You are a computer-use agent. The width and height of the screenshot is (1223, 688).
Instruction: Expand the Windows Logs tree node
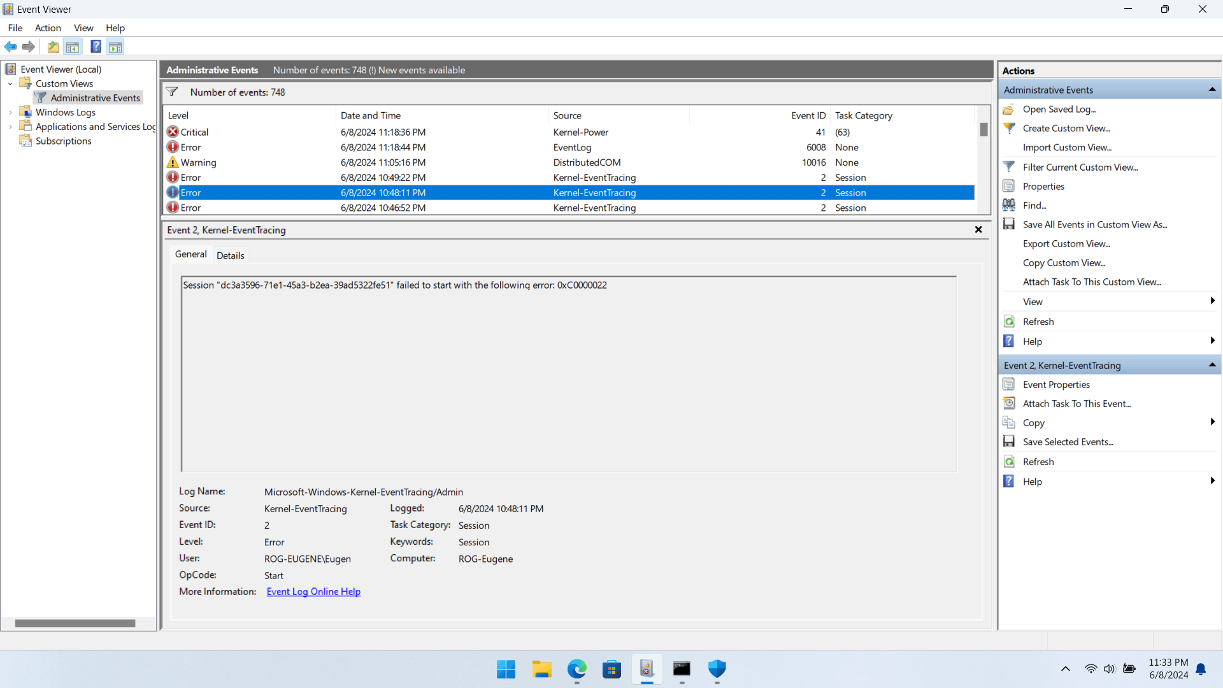(10, 113)
